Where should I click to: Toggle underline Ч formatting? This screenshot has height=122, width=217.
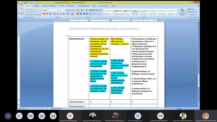50,14
